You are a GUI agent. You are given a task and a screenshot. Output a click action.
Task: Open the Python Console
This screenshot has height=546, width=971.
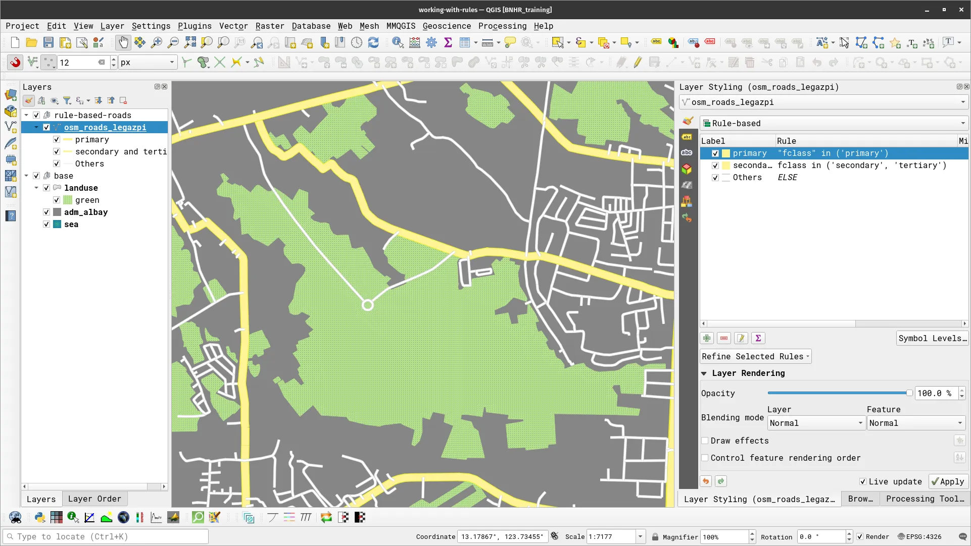[x=39, y=518]
